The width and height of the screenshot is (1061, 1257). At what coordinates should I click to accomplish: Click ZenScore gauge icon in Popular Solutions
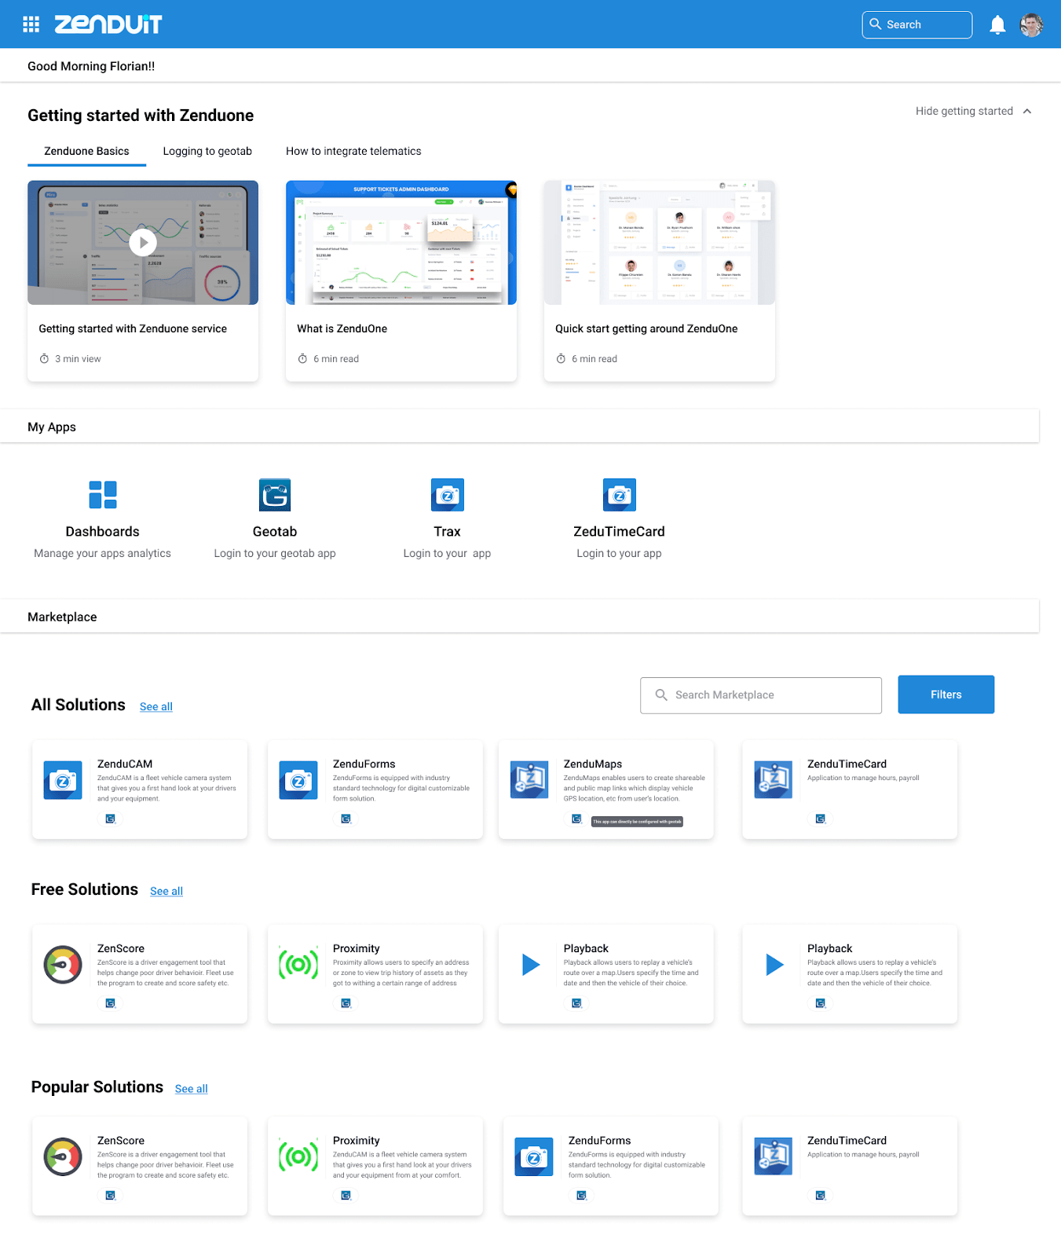(63, 1157)
